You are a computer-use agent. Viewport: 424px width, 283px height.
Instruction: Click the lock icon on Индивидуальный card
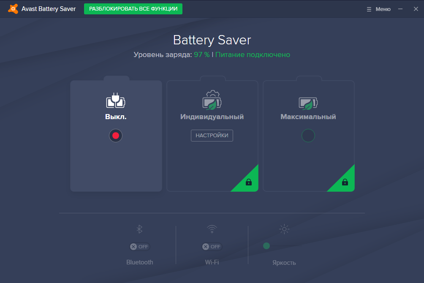pos(249,182)
